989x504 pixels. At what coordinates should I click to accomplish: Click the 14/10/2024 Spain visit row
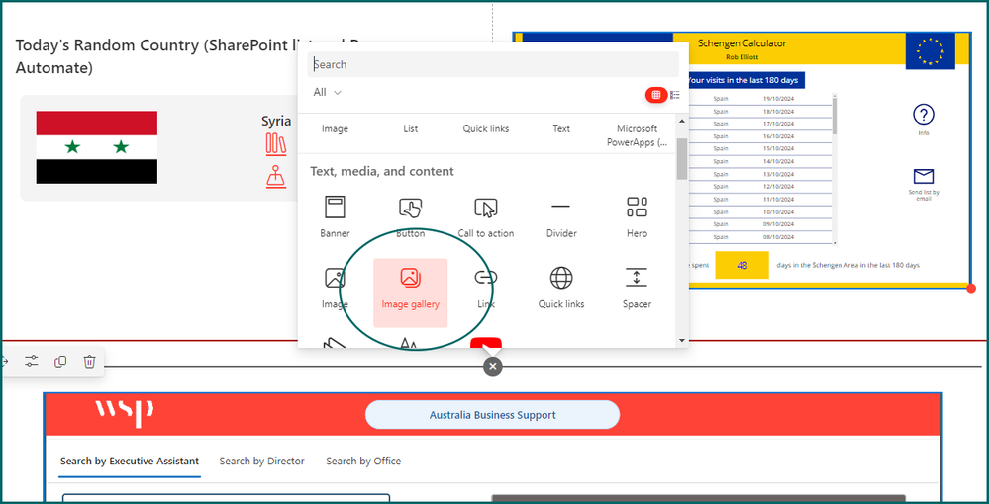(x=760, y=161)
